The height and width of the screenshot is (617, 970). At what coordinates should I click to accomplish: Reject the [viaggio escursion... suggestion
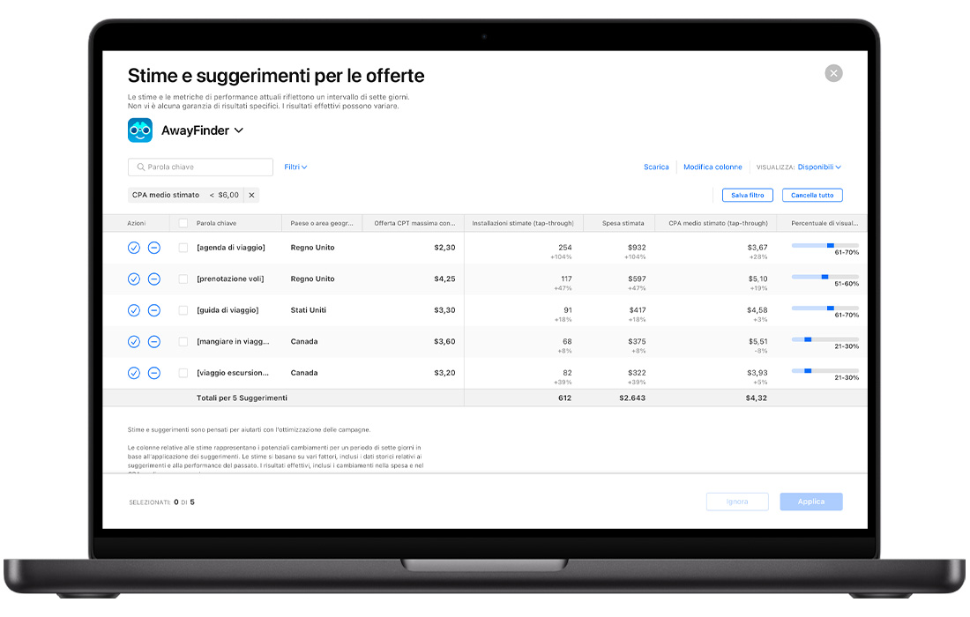[x=153, y=373]
